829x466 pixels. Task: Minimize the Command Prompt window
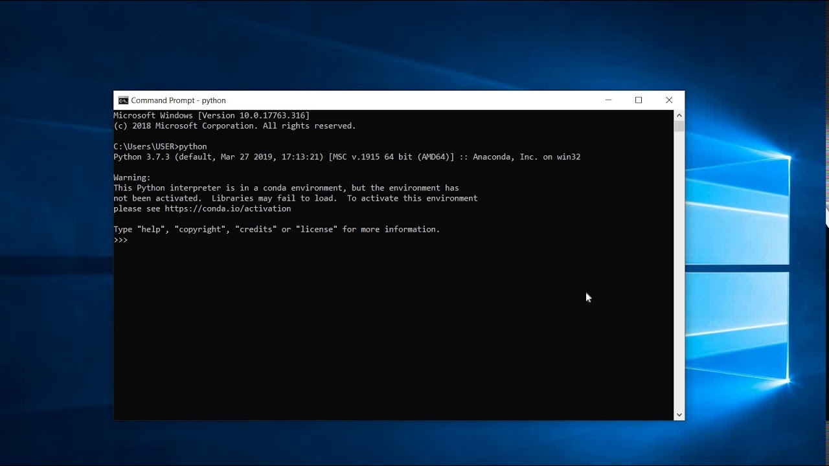tap(608, 100)
